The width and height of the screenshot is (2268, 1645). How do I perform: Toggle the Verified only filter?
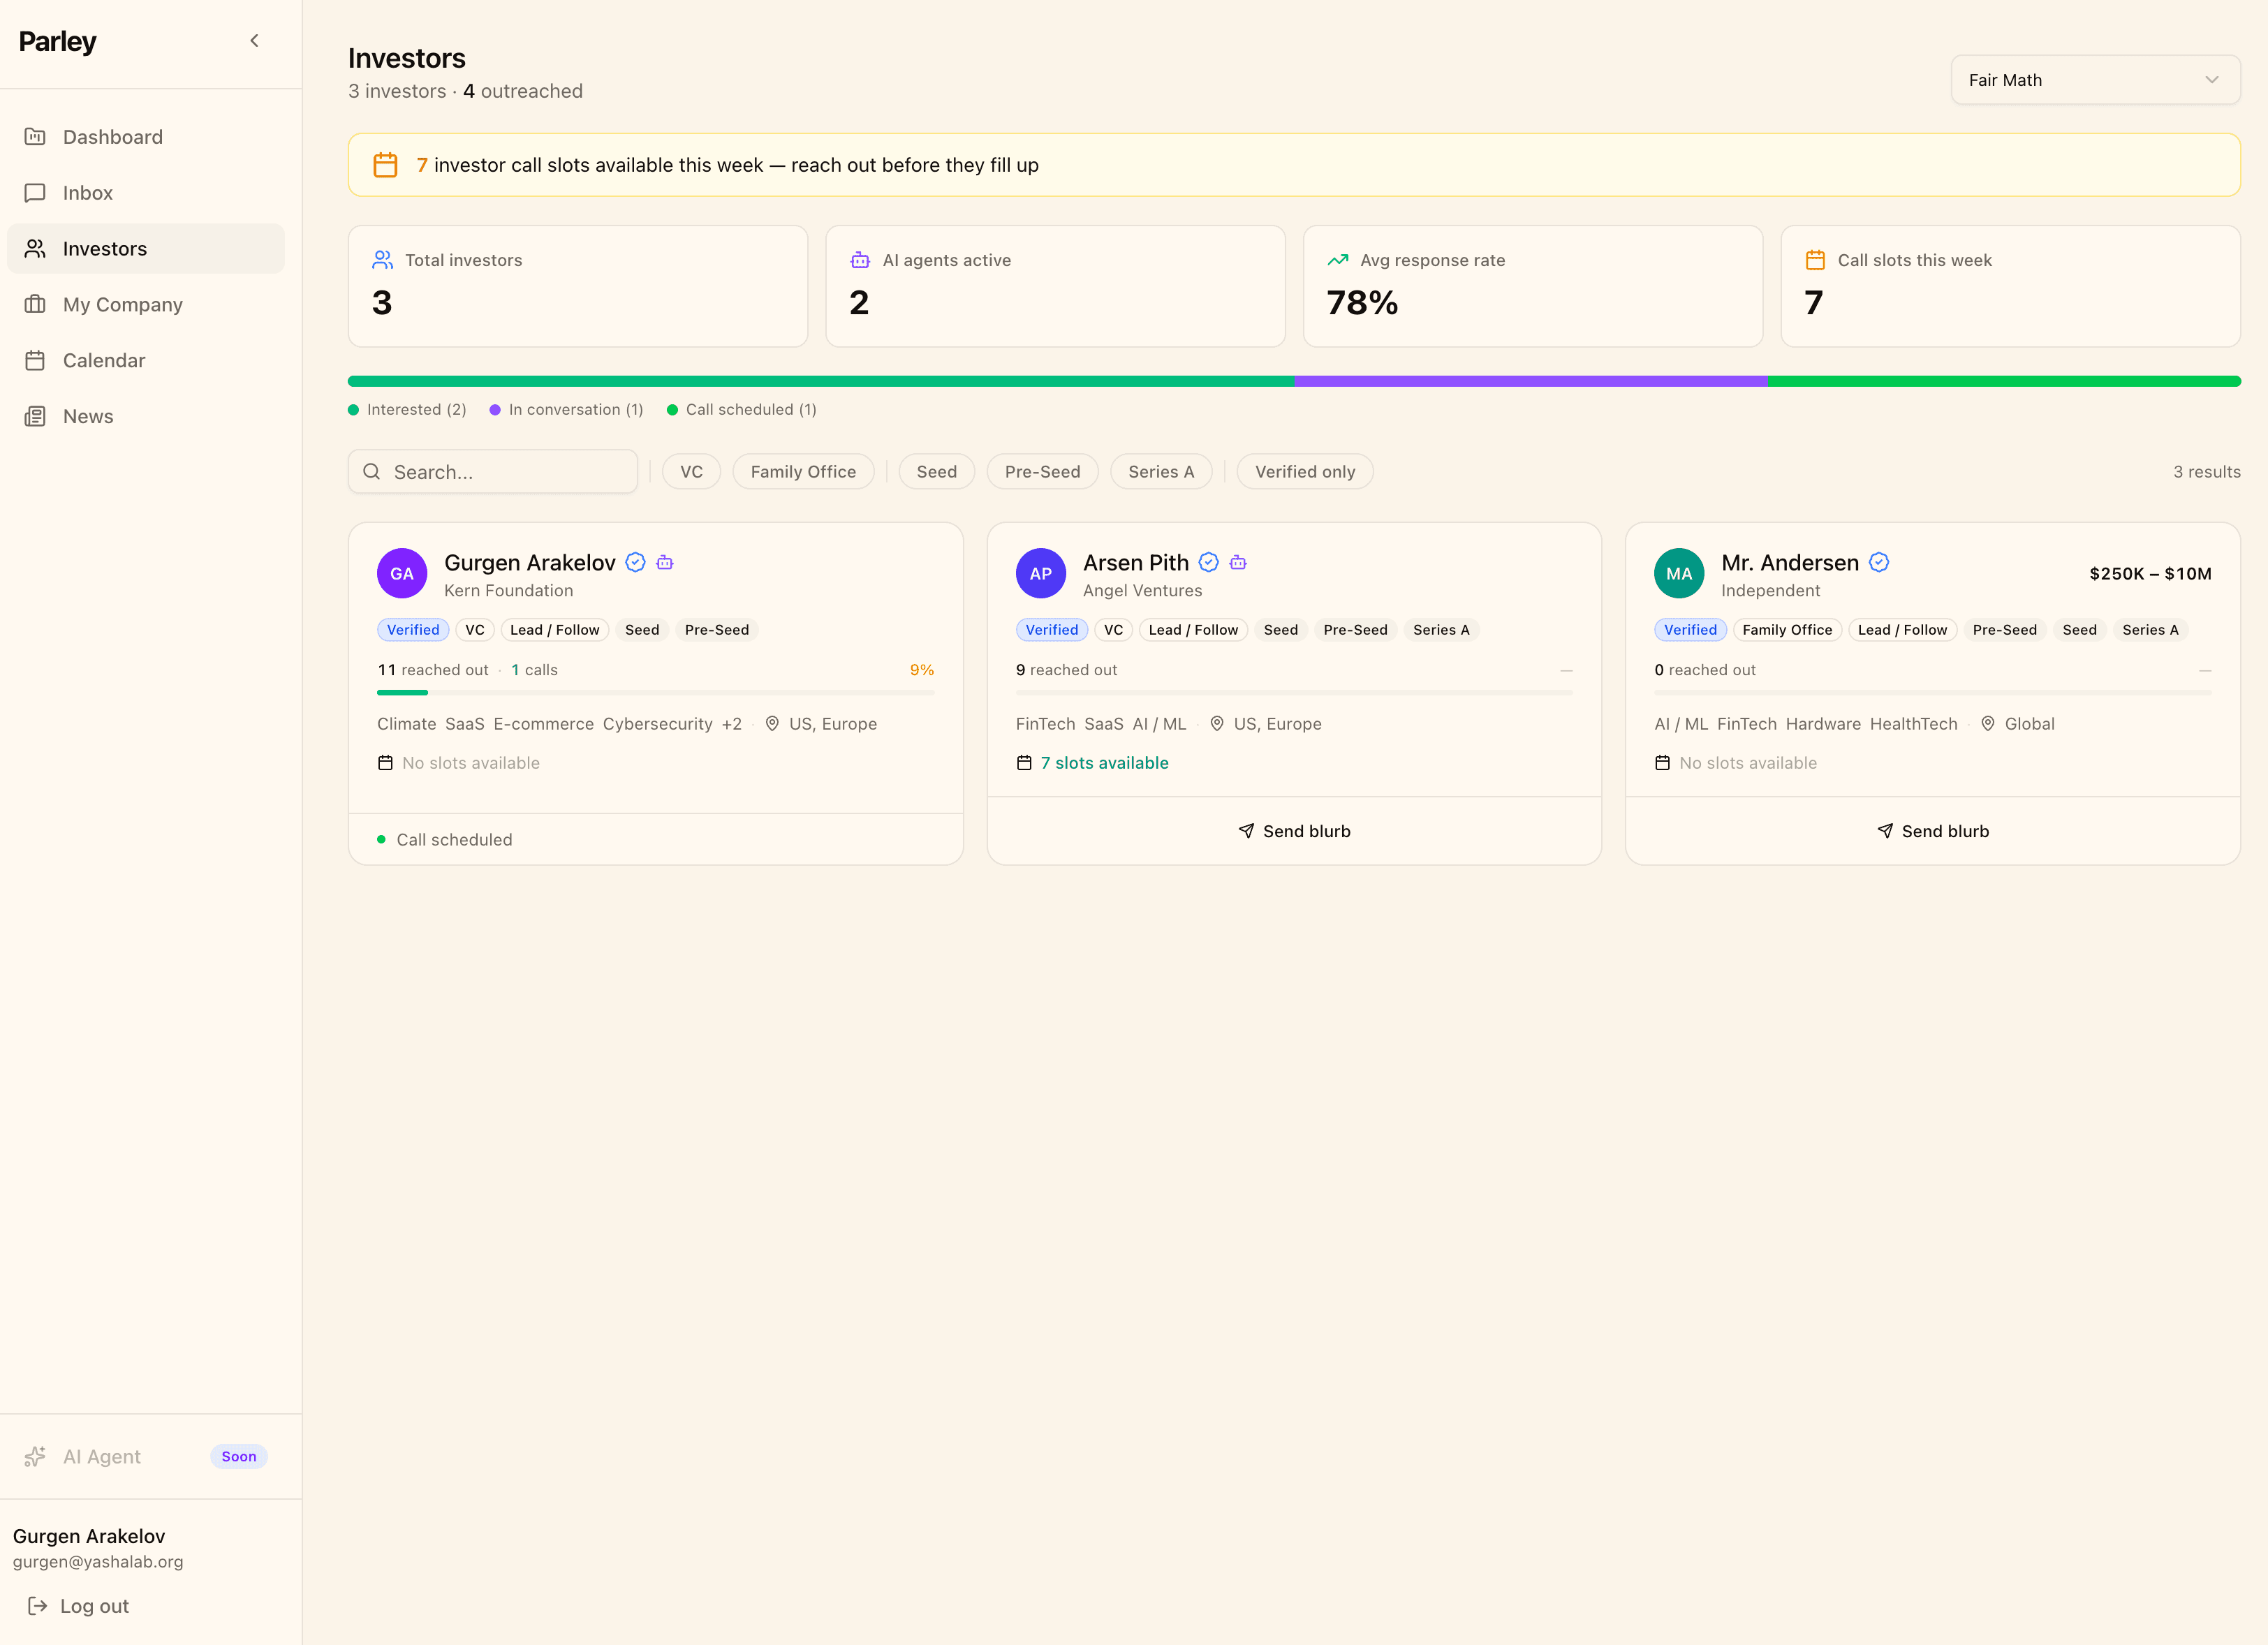click(1304, 471)
